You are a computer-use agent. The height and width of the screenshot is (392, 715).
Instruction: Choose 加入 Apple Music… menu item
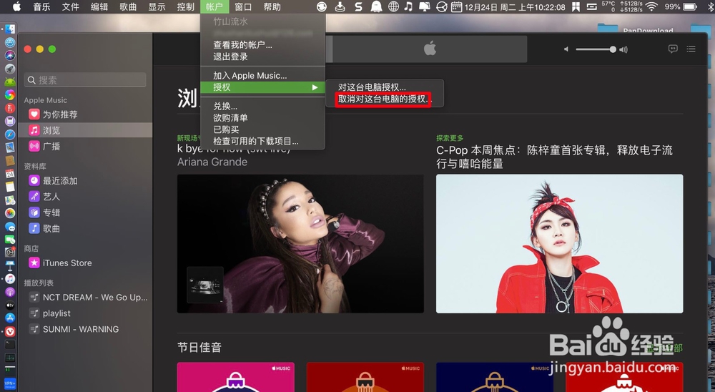262,75
